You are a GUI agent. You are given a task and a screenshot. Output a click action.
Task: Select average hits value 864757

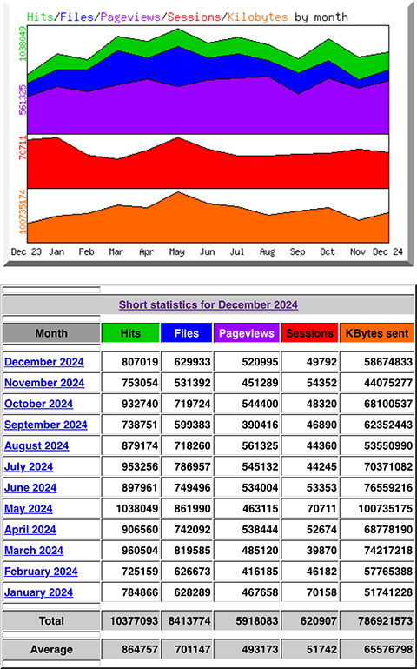pos(140,650)
